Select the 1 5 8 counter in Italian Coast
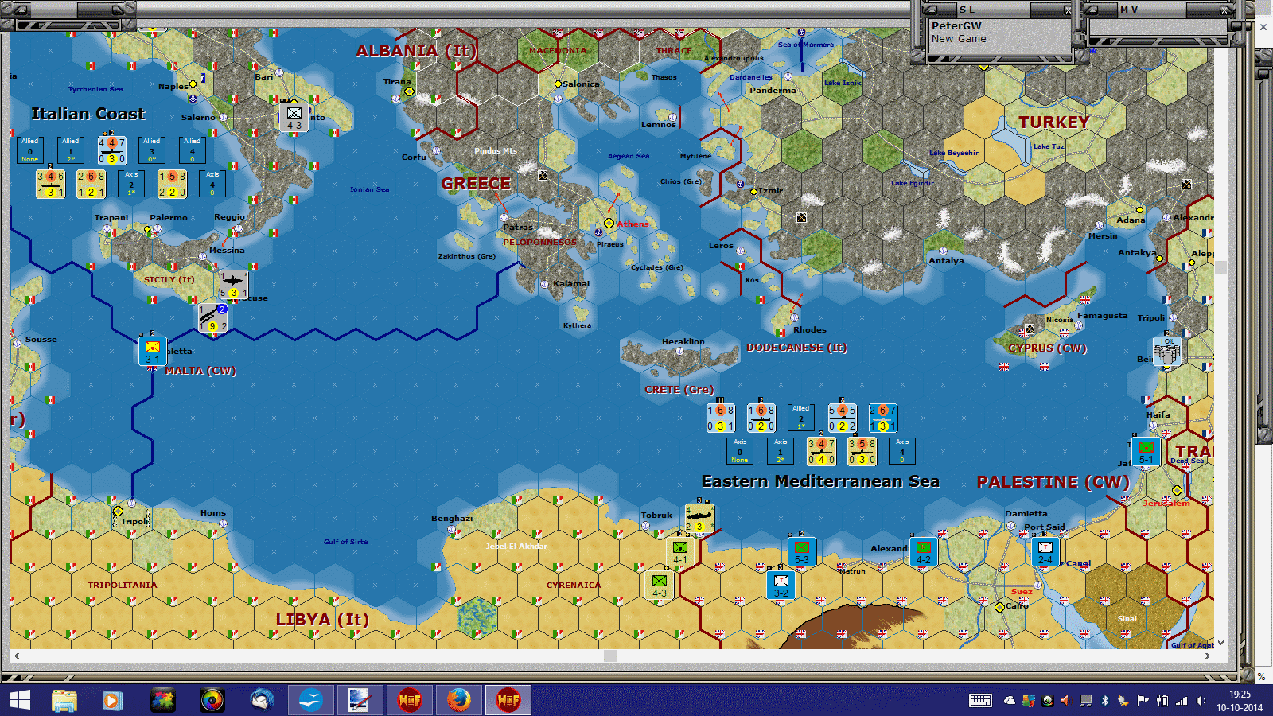 (172, 184)
